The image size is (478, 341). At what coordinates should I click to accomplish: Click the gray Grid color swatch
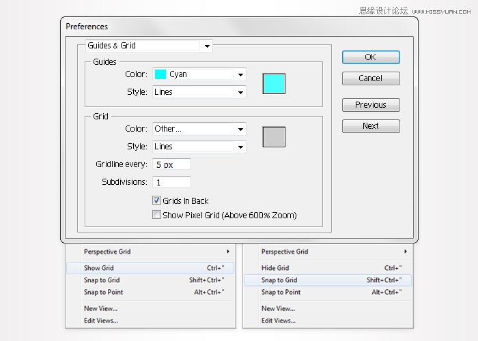(x=274, y=136)
